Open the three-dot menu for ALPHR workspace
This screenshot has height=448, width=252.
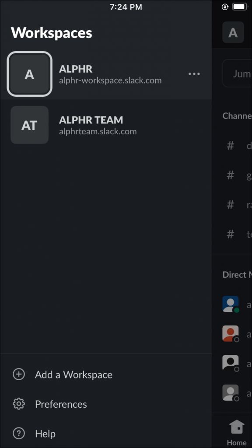(194, 73)
